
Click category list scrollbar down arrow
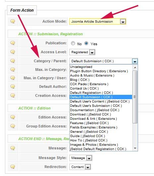135,148
